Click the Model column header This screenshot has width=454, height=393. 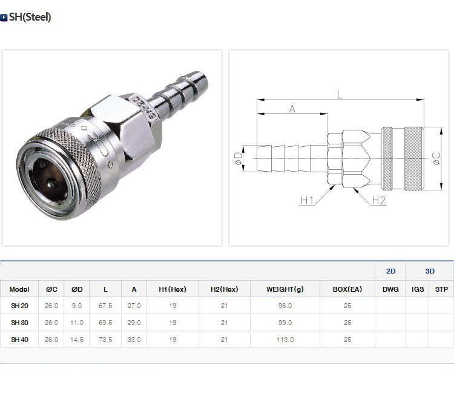click(19, 289)
